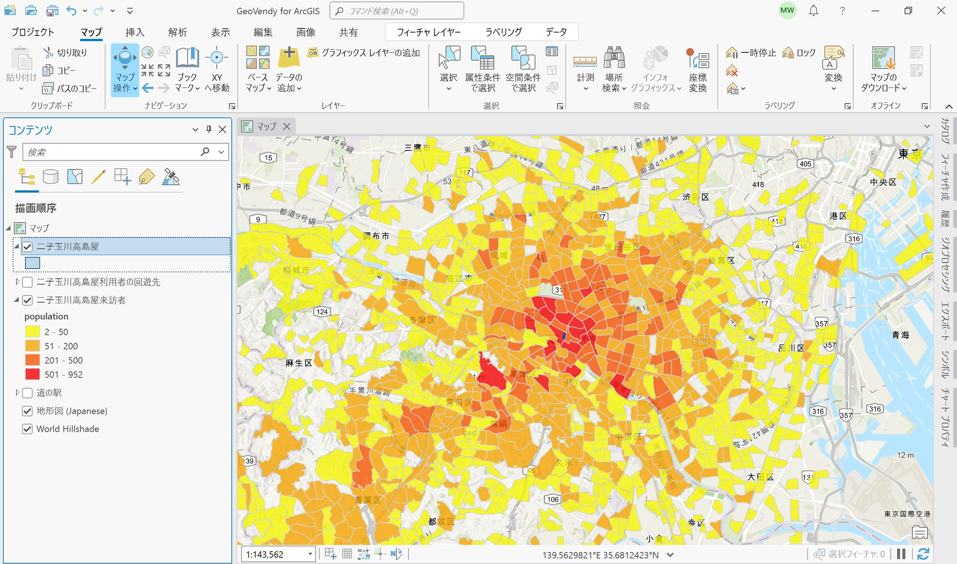This screenshot has height=564, width=957.
Task: Switch to List By Labeling tag view
Action: (x=147, y=177)
